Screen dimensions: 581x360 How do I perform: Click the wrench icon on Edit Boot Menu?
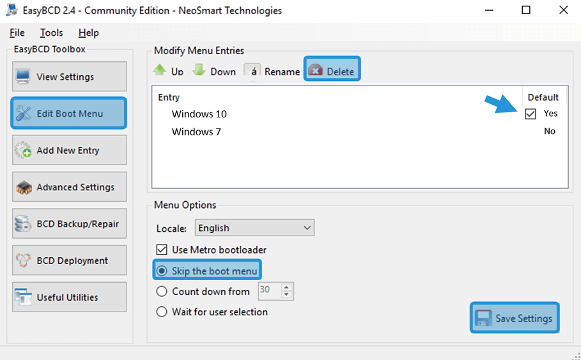[x=23, y=113]
